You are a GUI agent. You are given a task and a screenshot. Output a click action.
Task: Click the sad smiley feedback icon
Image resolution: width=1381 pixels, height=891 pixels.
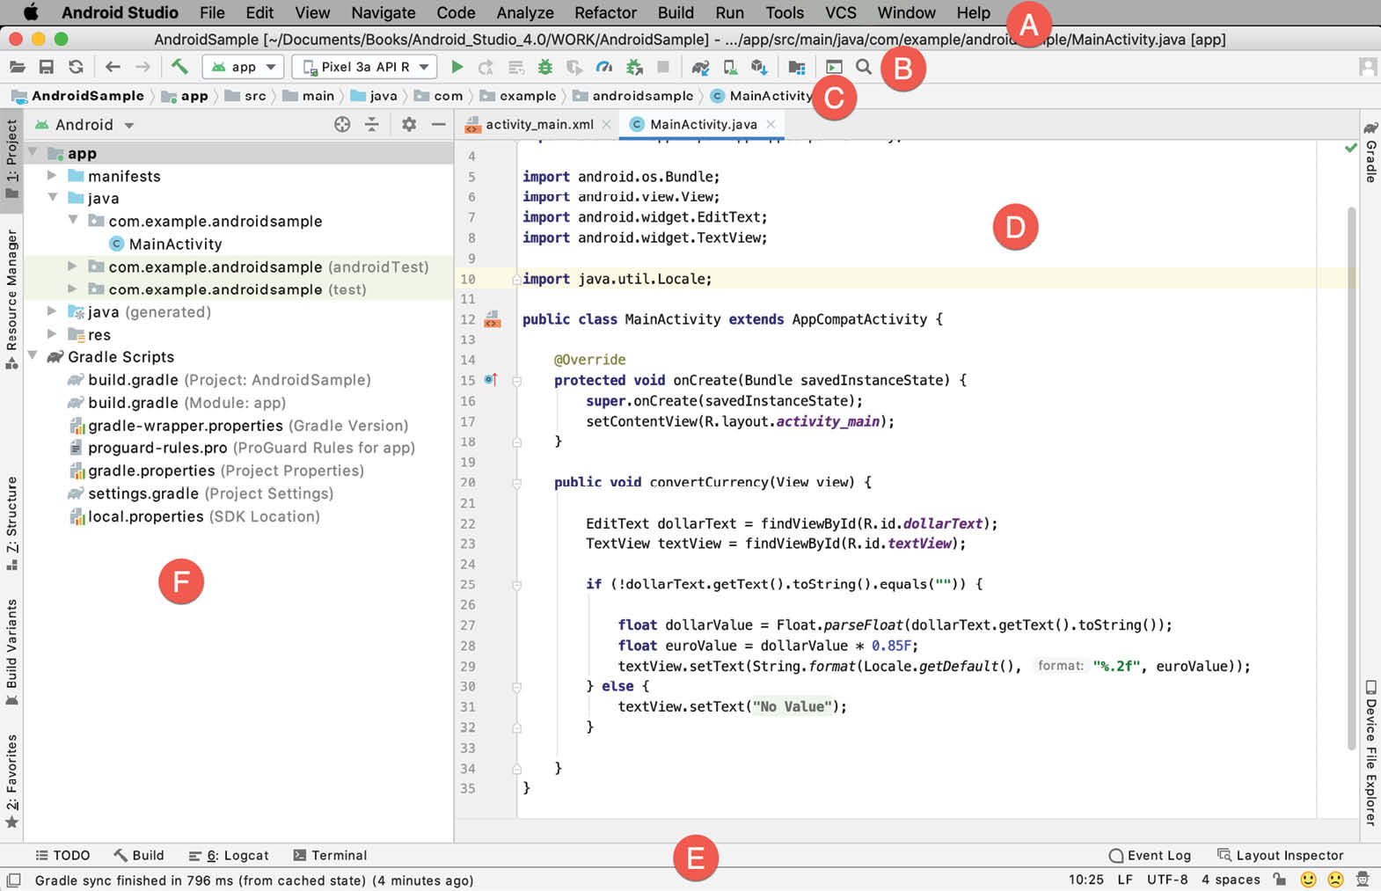coord(1335,880)
